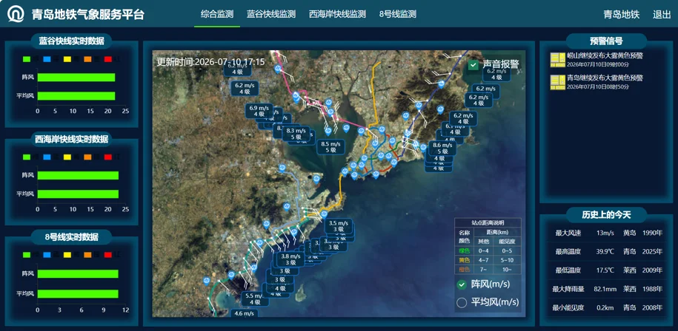
Task: Click the 历史上的今天 panel title
Action: point(606,214)
